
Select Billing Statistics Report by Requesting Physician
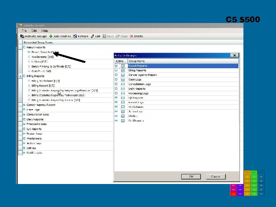(65, 90)
